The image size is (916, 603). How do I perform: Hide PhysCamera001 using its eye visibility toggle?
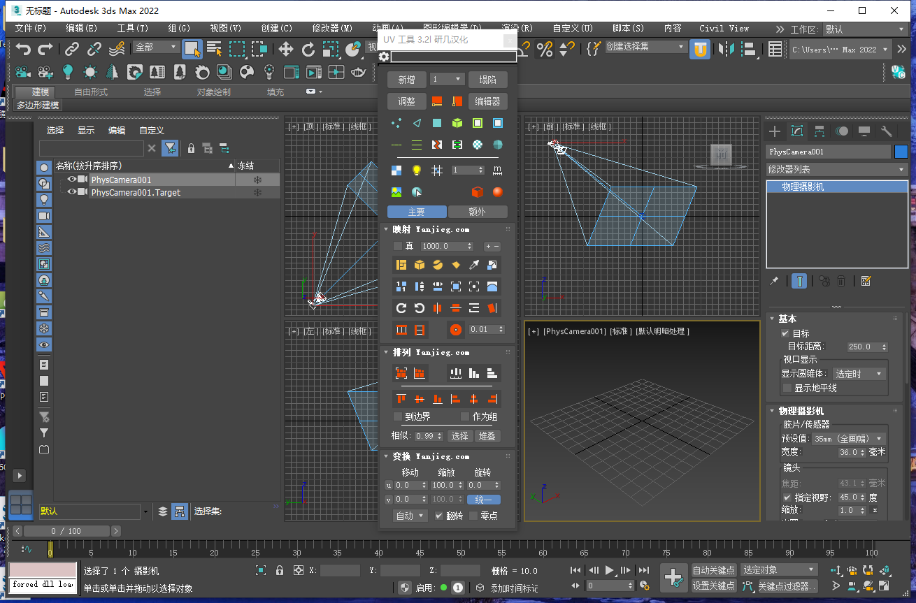pyautogui.click(x=72, y=180)
